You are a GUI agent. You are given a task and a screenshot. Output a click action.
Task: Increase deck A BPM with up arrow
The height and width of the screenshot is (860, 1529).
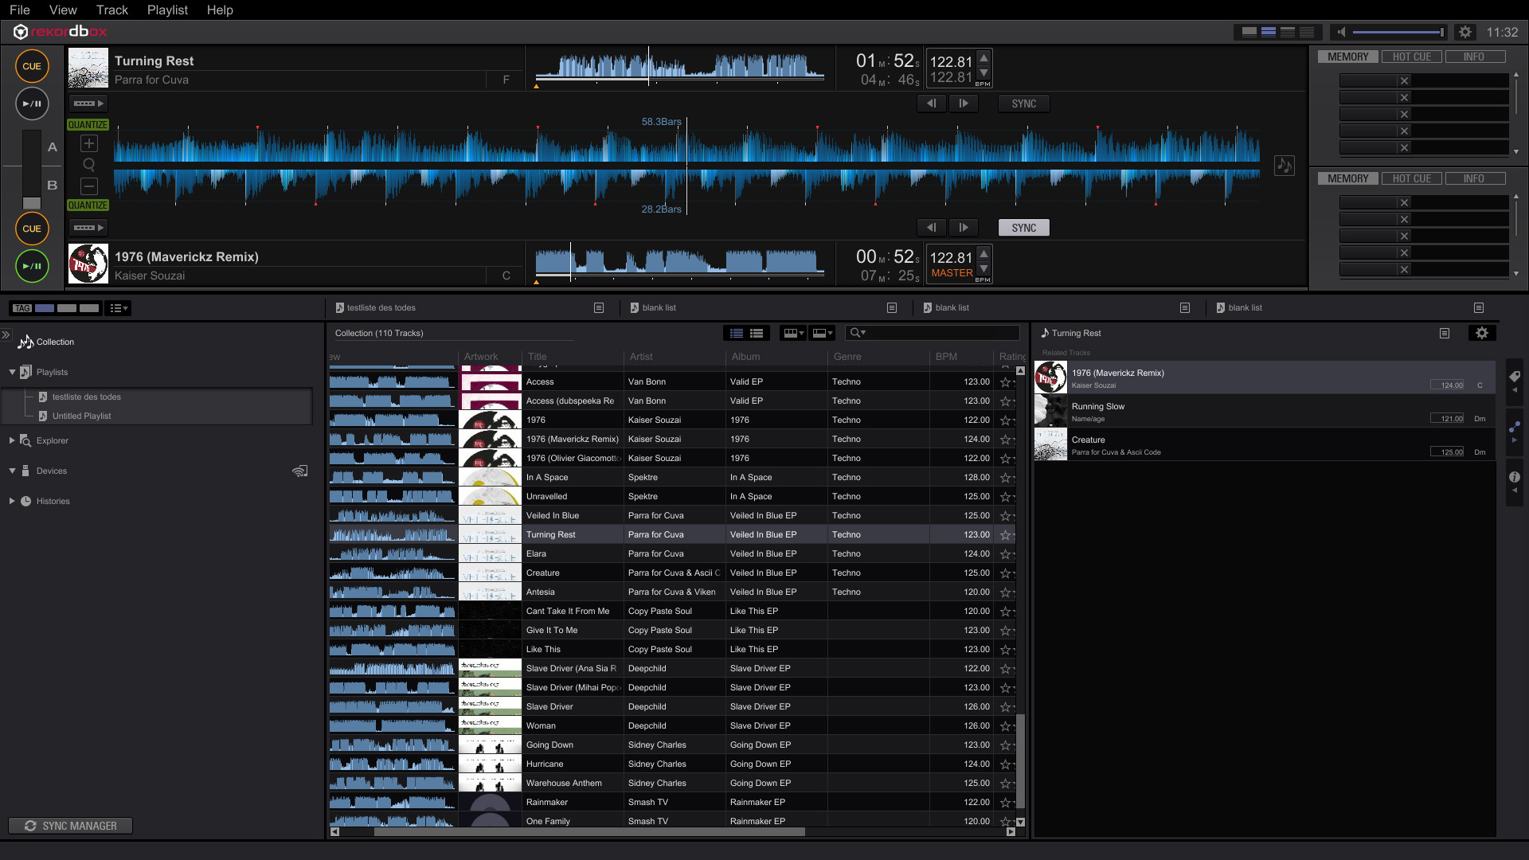[x=983, y=57]
